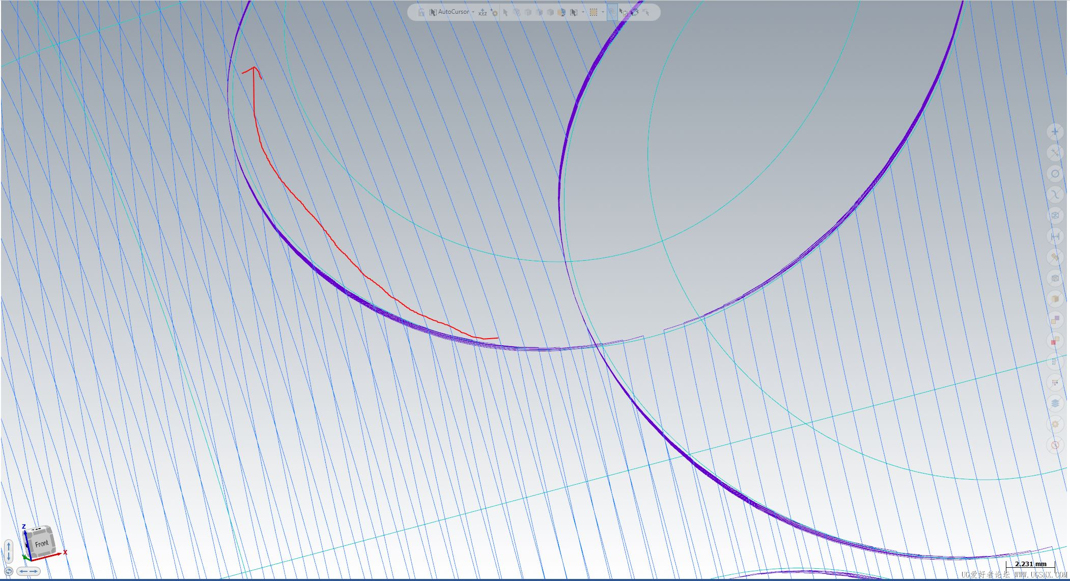Click the vertical rotate arrows control
Screen dimensions: 1070x581
(x=8, y=551)
